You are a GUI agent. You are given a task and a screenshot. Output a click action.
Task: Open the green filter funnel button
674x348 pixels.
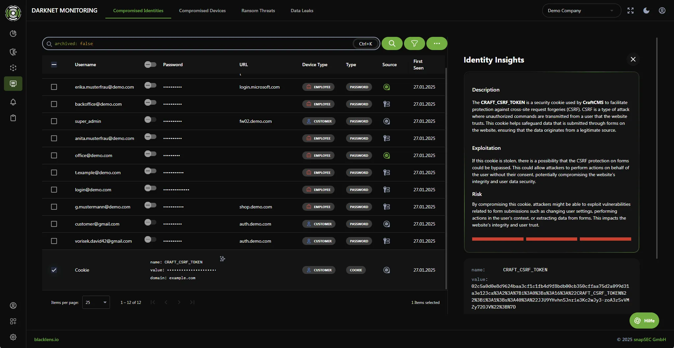414,43
